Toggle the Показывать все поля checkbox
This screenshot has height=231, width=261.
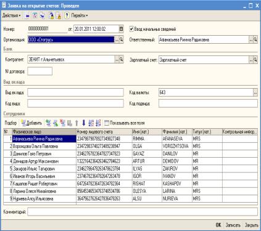coord(106,123)
